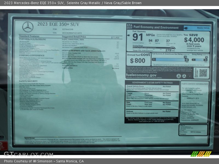Click the 'PARTS CONTENT INFORMATION' heading
Viewport: 219px width, 164px height.
[x=195, y=84]
